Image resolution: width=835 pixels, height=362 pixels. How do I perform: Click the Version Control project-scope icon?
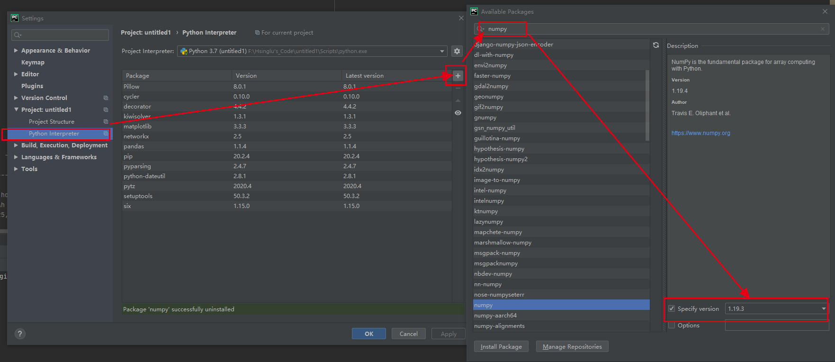106,98
